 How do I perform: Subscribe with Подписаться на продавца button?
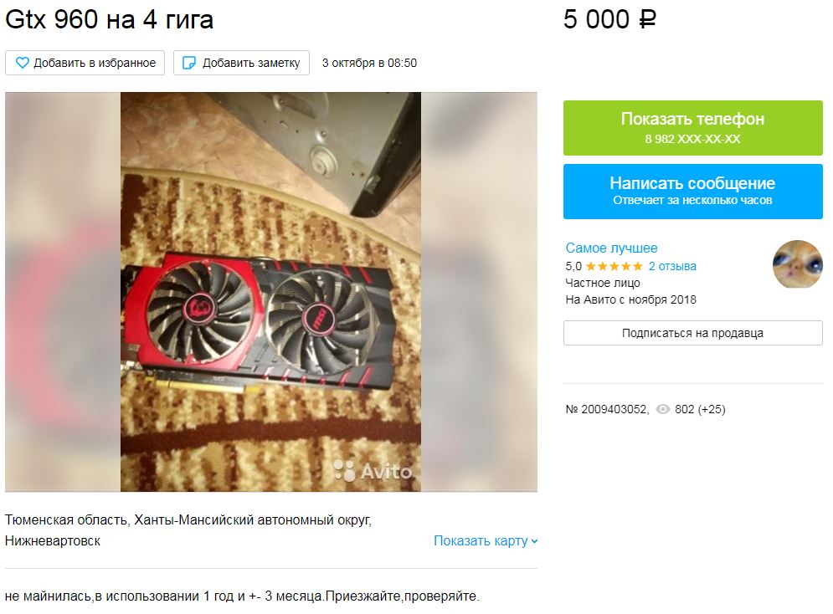tap(692, 333)
